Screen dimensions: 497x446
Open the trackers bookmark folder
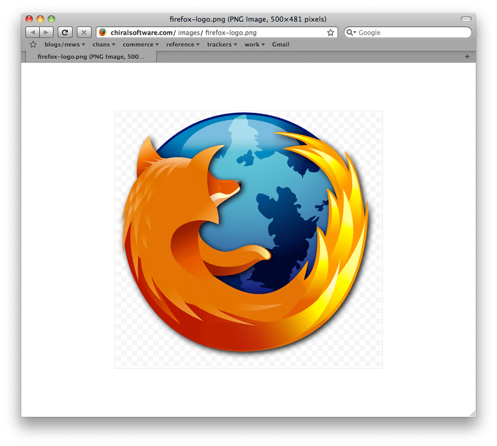click(x=222, y=44)
